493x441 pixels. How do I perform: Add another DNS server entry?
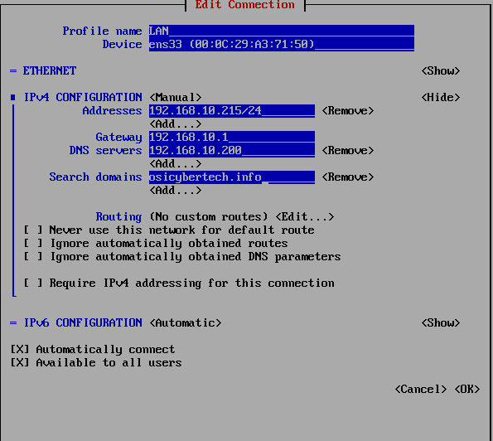pos(176,163)
